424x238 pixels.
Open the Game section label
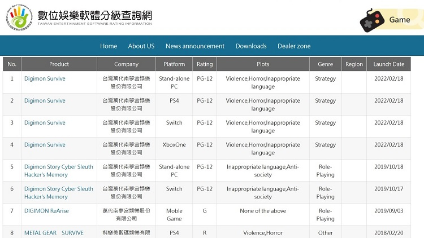(x=400, y=20)
